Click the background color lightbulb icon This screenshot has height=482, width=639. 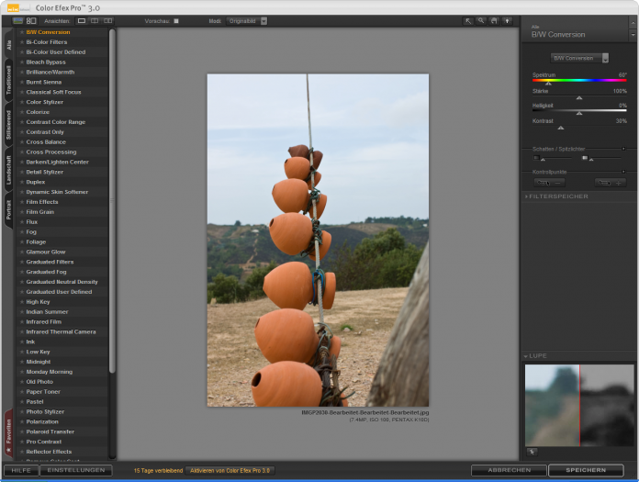[x=507, y=20]
